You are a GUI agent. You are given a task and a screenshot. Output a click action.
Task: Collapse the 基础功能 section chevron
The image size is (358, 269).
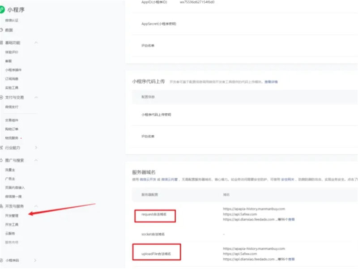pos(36,43)
